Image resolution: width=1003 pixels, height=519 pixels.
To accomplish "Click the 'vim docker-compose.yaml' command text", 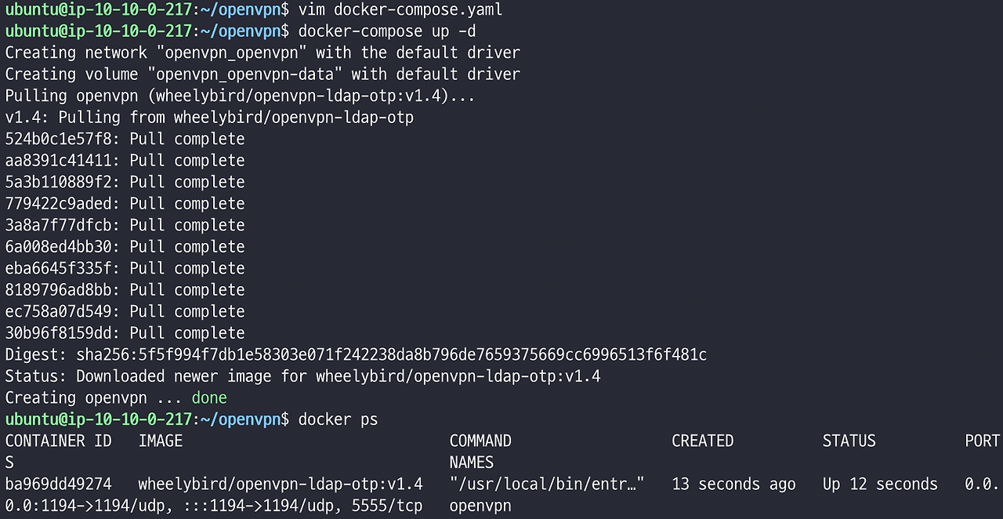I will pos(400,10).
